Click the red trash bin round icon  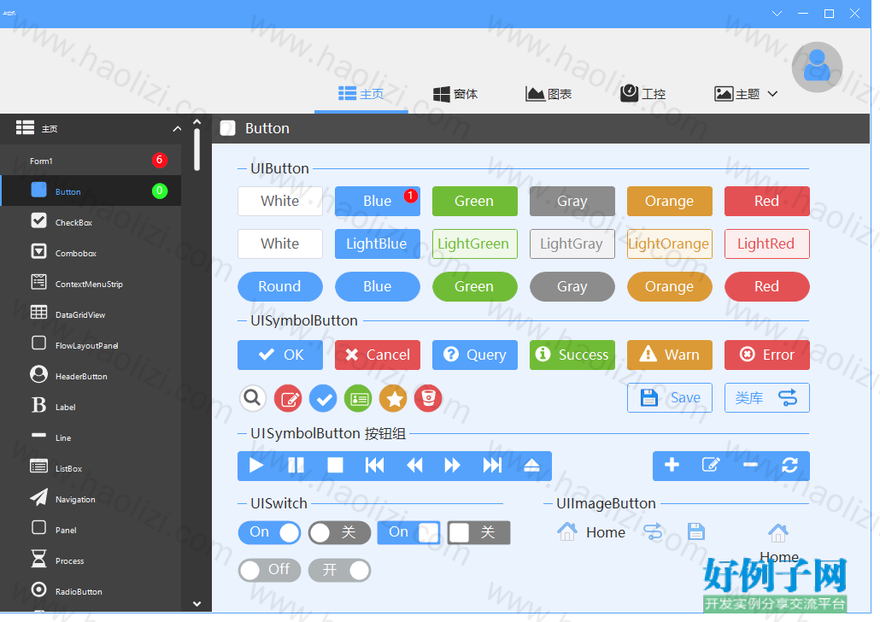pos(428,398)
